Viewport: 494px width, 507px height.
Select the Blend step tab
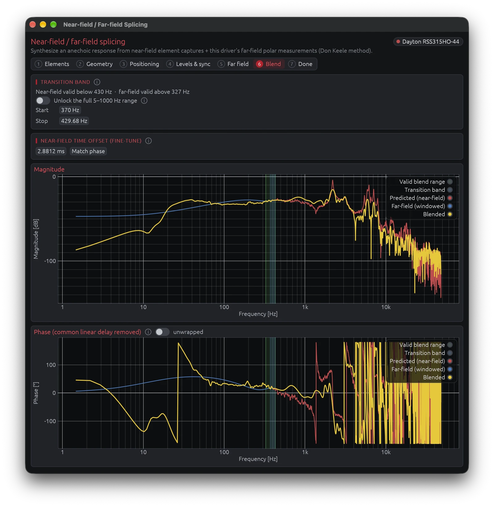tap(269, 64)
